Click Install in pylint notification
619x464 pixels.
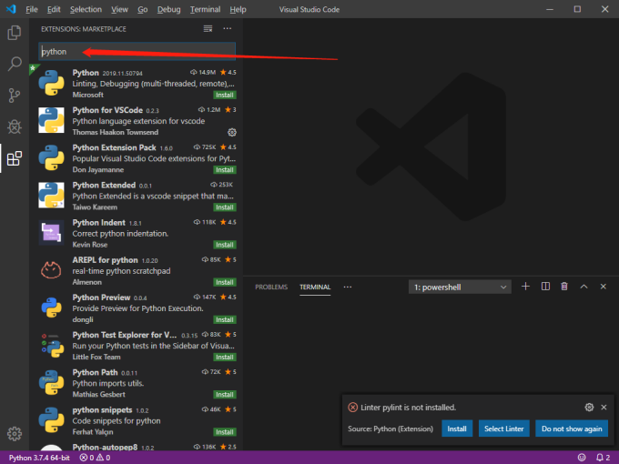[457, 429]
